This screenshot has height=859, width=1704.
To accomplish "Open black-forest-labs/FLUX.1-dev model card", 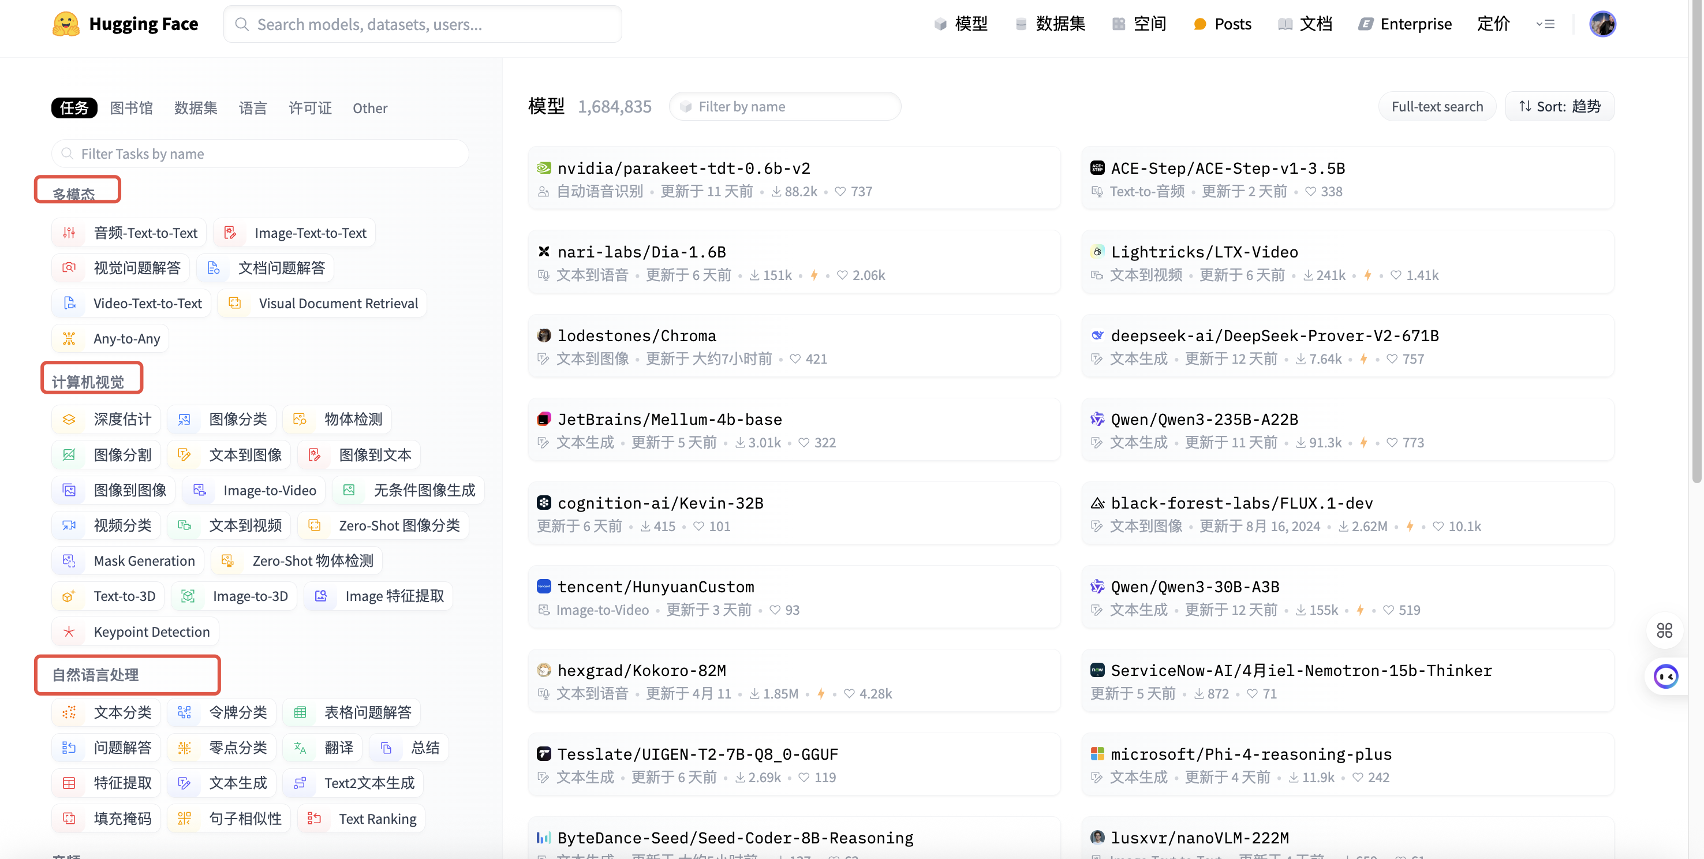I will tap(1347, 513).
